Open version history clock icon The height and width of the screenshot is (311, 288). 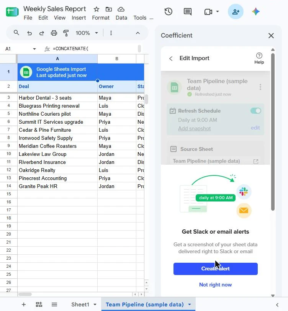tap(169, 11)
